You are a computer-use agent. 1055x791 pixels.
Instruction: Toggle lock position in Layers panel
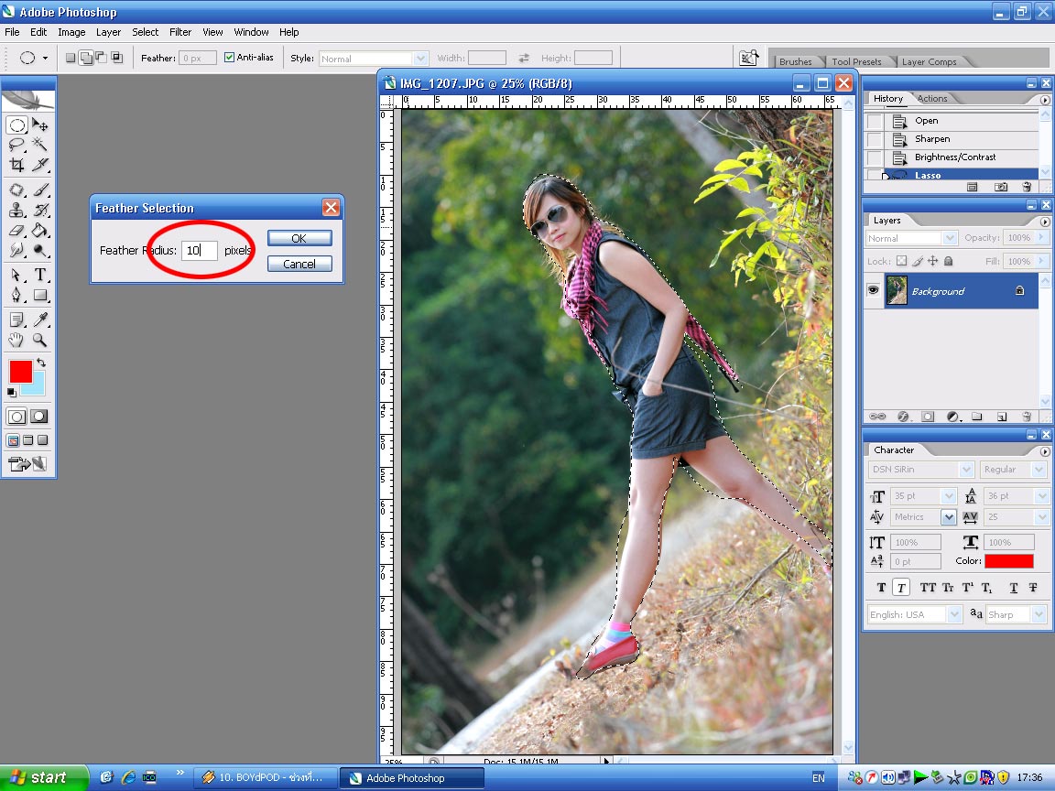point(932,261)
